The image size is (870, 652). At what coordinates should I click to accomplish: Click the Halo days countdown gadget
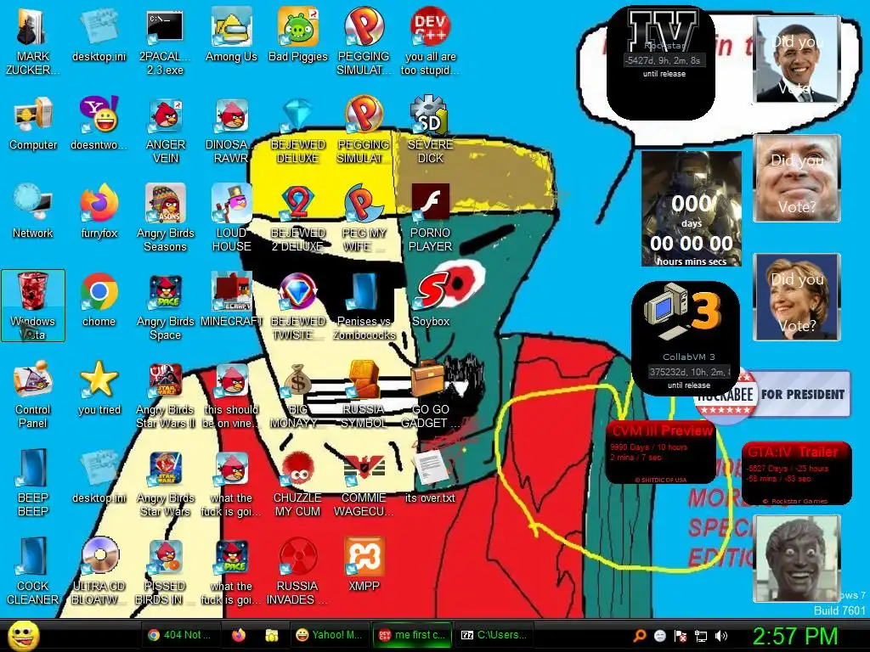[692, 209]
